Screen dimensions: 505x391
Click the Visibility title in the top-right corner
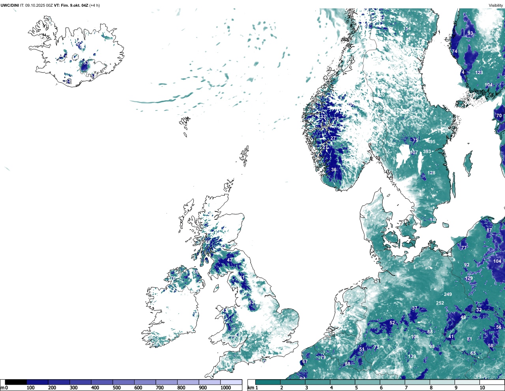tap(496, 6)
